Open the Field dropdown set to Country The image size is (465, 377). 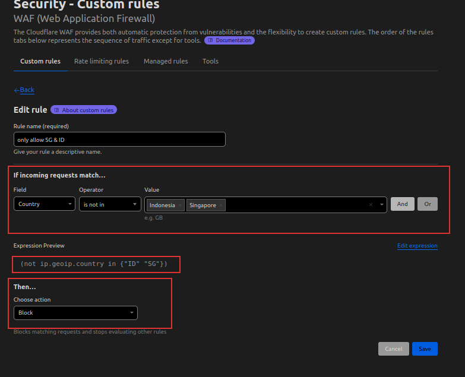point(45,204)
